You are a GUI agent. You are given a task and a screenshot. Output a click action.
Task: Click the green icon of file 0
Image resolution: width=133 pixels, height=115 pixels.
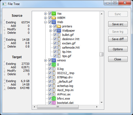tap(54, 65)
